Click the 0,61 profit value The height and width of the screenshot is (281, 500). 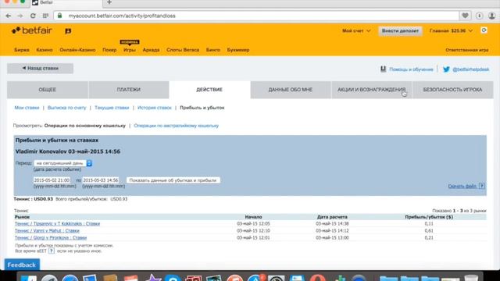(x=429, y=231)
